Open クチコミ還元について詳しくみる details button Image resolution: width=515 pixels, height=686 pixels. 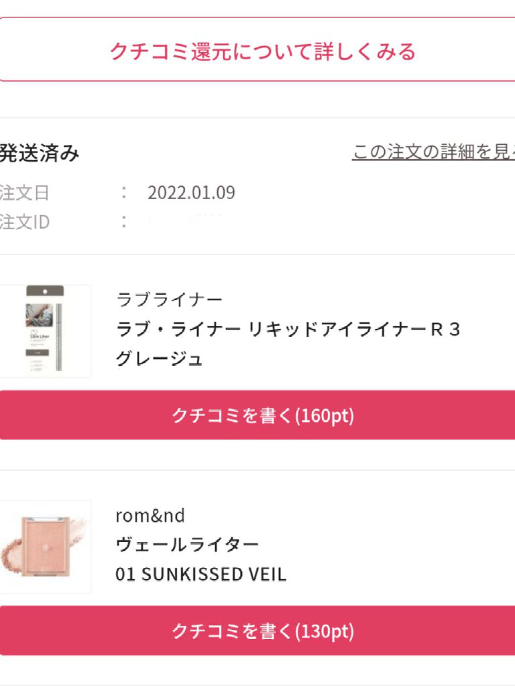tap(262, 50)
